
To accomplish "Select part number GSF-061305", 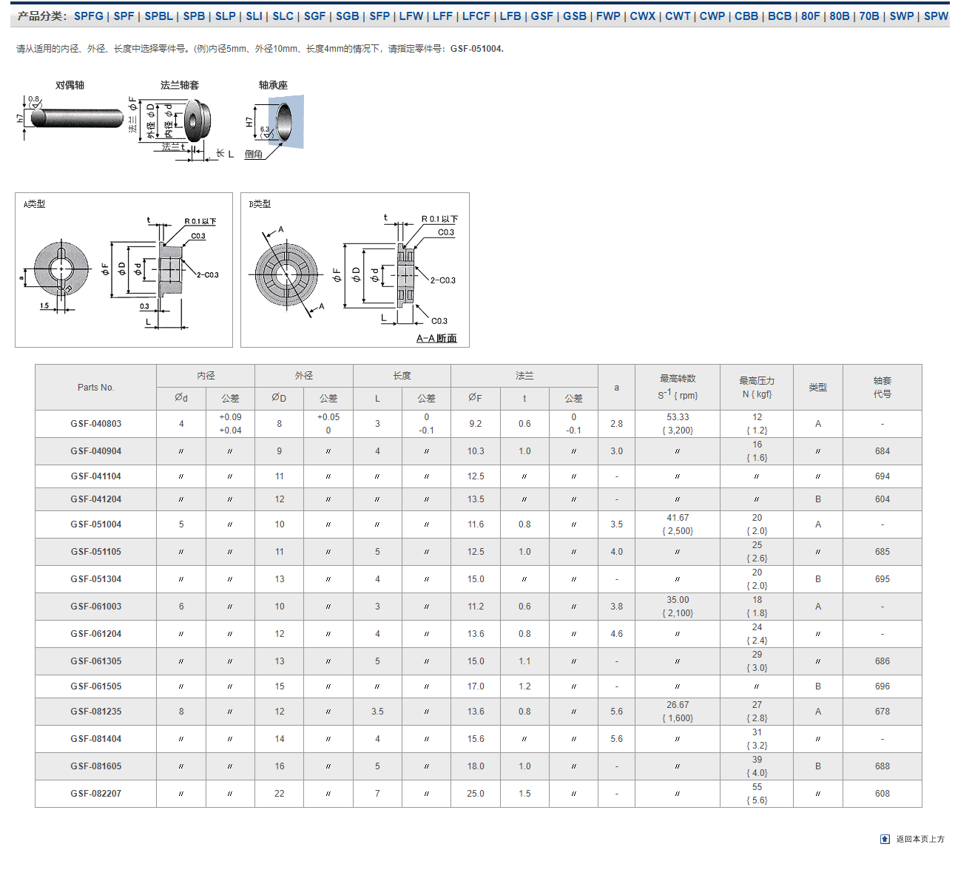I will [x=96, y=661].
